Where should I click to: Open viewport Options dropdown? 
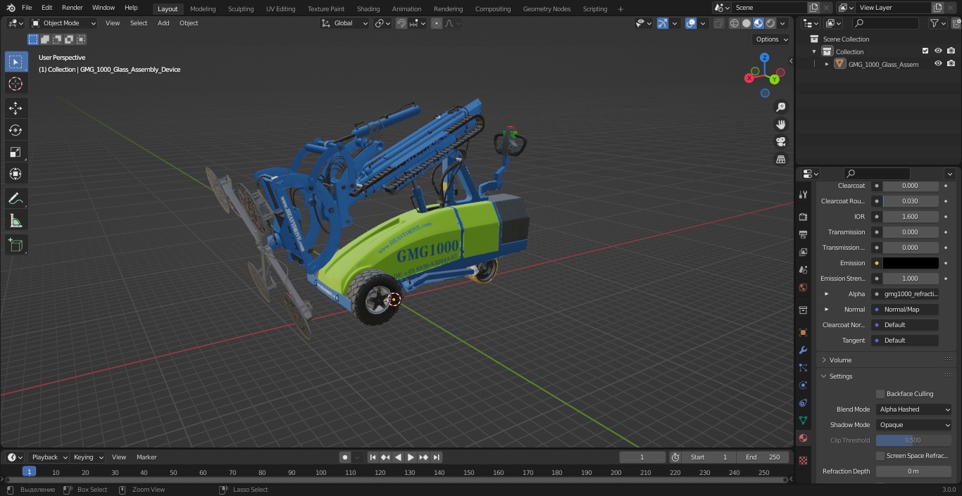[772, 39]
